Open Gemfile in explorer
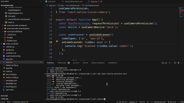 coord(9,68)
